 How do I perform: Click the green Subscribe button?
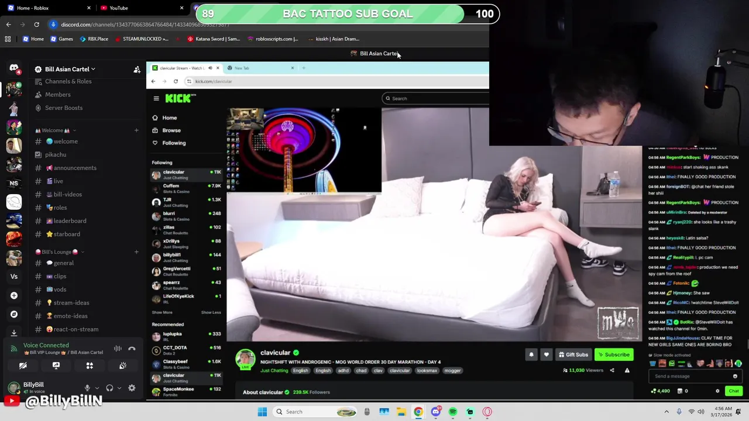[613, 354]
